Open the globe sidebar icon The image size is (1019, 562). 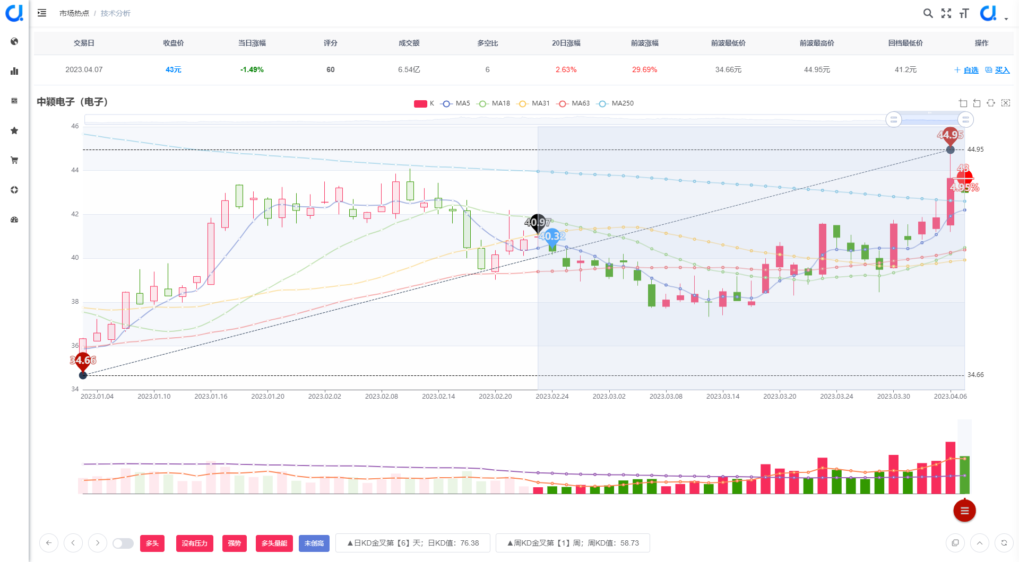pyautogui.click(x=14, y=41)
